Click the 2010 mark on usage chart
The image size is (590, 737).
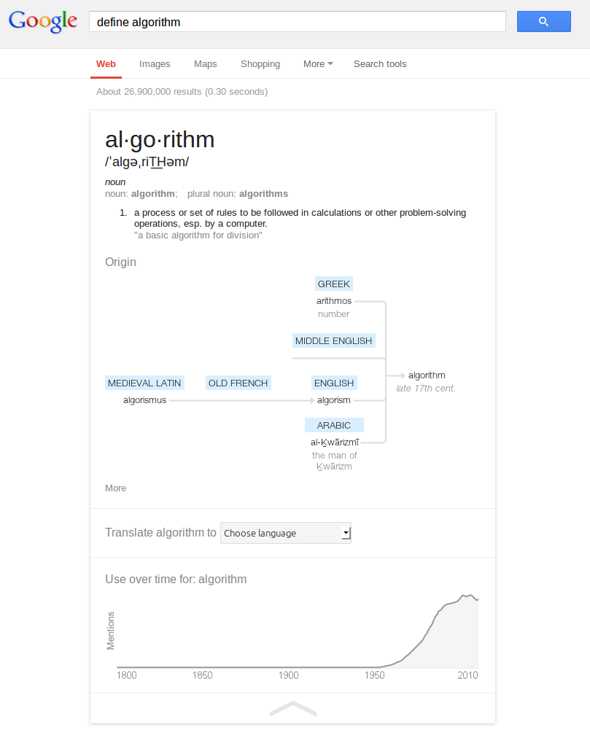tap(467, 675)
